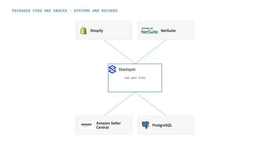Click the Amazon logo

pyautogui.click(x=86, y=125)
